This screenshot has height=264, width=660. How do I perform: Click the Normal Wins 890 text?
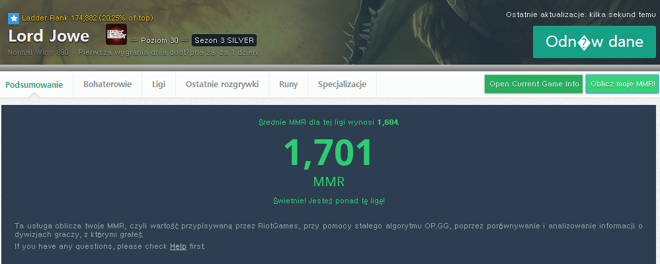pyautogui.click(x=38, y=53)
